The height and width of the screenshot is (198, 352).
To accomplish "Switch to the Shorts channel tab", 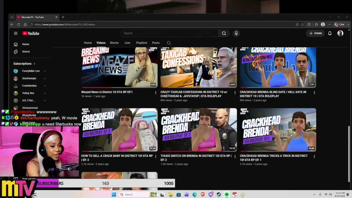I will [114, 43].
